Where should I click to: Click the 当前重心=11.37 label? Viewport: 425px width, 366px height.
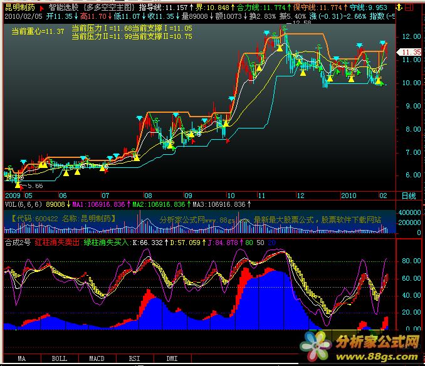tap(38, 31)
